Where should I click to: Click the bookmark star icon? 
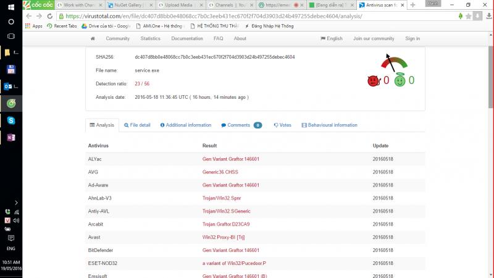[469, 16]
